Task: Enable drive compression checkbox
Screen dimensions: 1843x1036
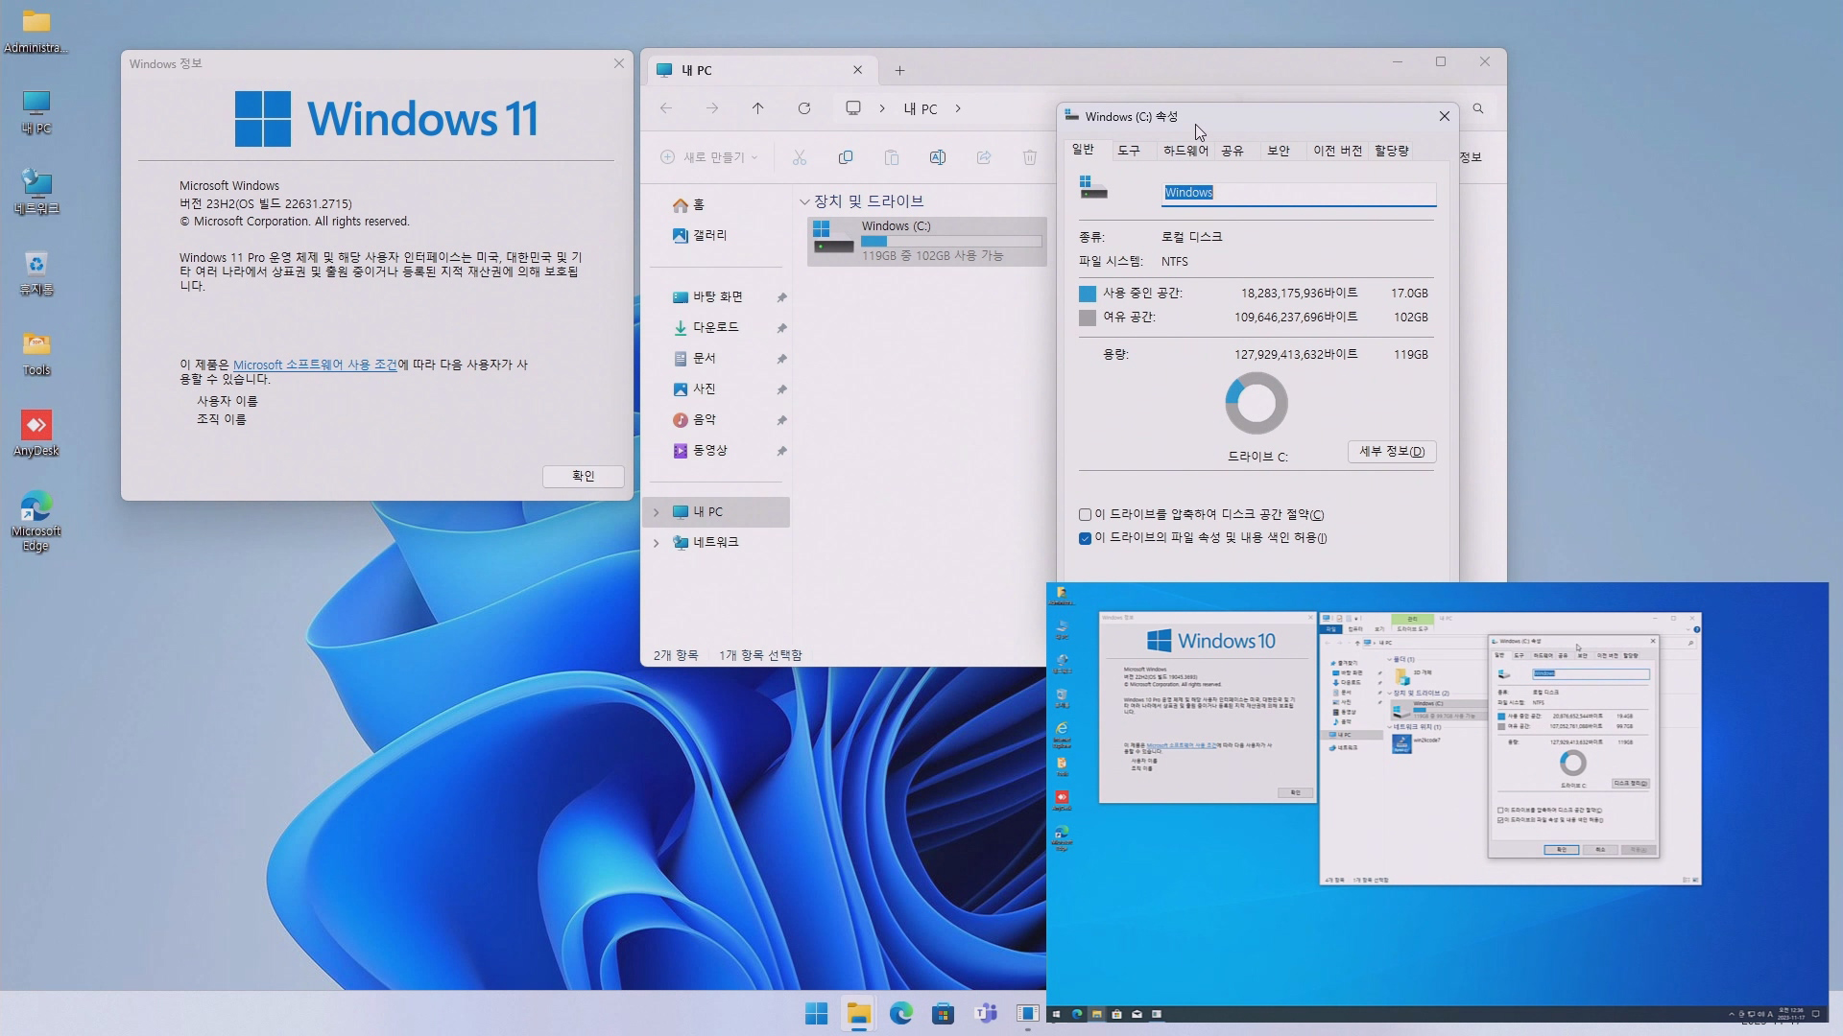Action: pyautogui.click(x=1085, y=515)
